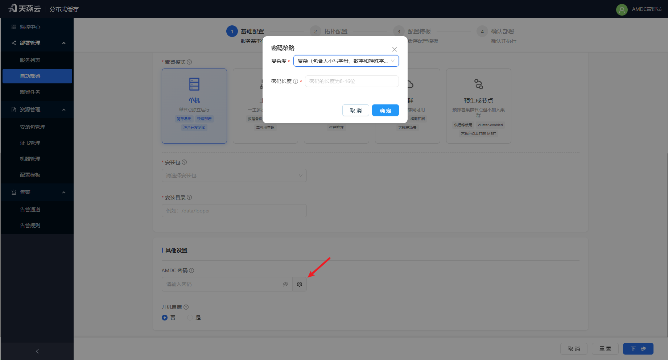668x360 pixels.
Task: Click the 大规模场景 tag
Action: coord(408,128)
